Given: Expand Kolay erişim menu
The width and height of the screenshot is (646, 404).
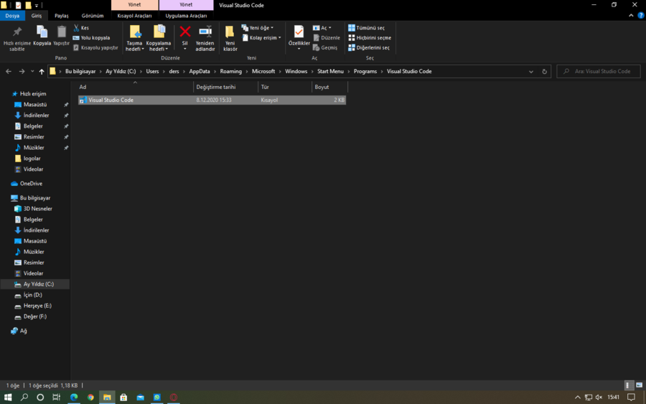Looking at the screenshot, I should pyautogui.click(x=261, y=37).
